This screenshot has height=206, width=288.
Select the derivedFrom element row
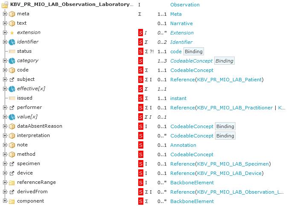32,192
